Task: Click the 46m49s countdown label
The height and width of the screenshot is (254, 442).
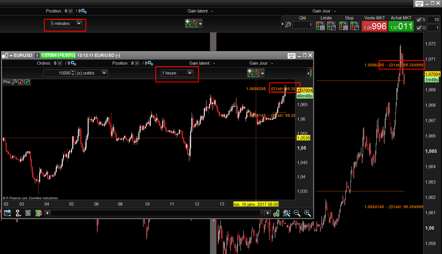Action: coord(305,96)
